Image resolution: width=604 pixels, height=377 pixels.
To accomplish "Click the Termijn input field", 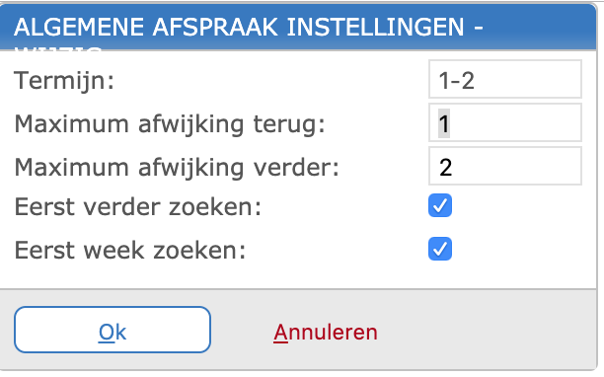I will 505,79.
